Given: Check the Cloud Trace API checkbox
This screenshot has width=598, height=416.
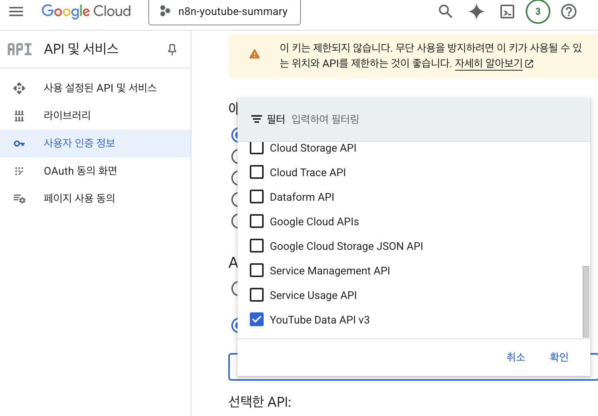Looking at the screenshot, I should point(257,172).
